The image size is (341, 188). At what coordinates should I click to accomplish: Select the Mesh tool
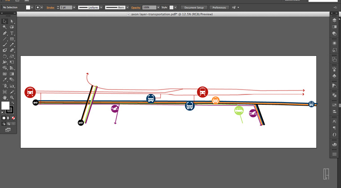(4, 74)
